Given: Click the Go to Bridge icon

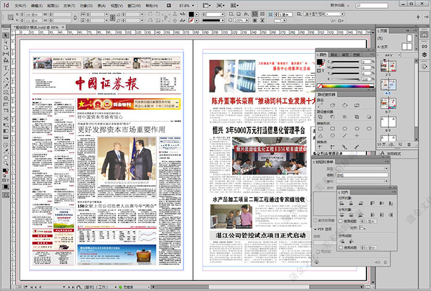Looking at the screenshot, I should [169, 5].
